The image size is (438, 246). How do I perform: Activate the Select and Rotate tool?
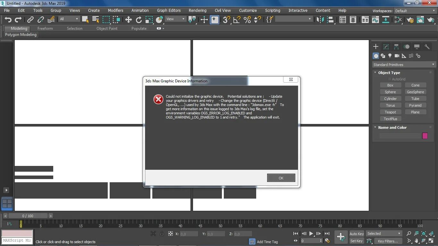(139, 20)
